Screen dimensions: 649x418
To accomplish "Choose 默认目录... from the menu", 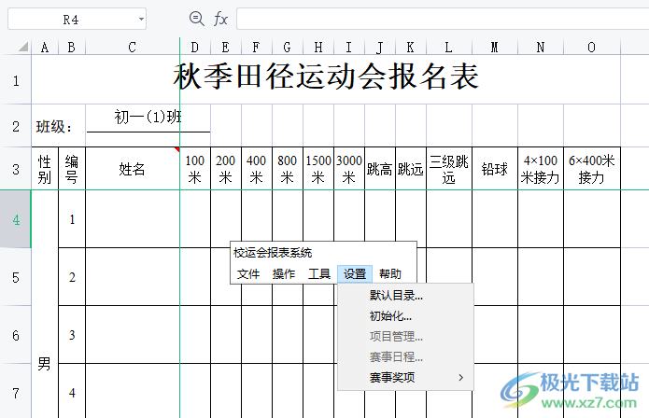I will pyautogui.click(x=405, y=295).
